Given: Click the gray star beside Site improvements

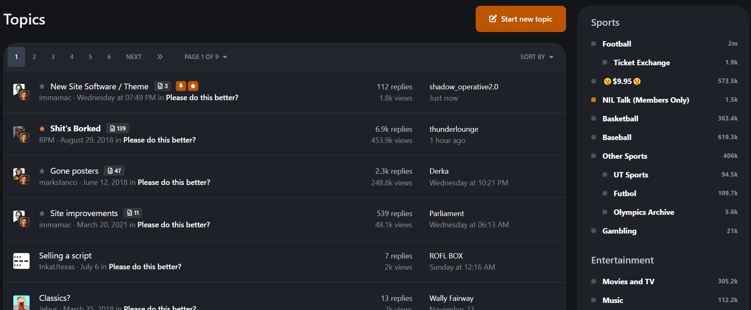Looking at the screenshot, I should pos(42,214).
